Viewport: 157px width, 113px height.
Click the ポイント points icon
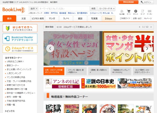tap(136, 12)
